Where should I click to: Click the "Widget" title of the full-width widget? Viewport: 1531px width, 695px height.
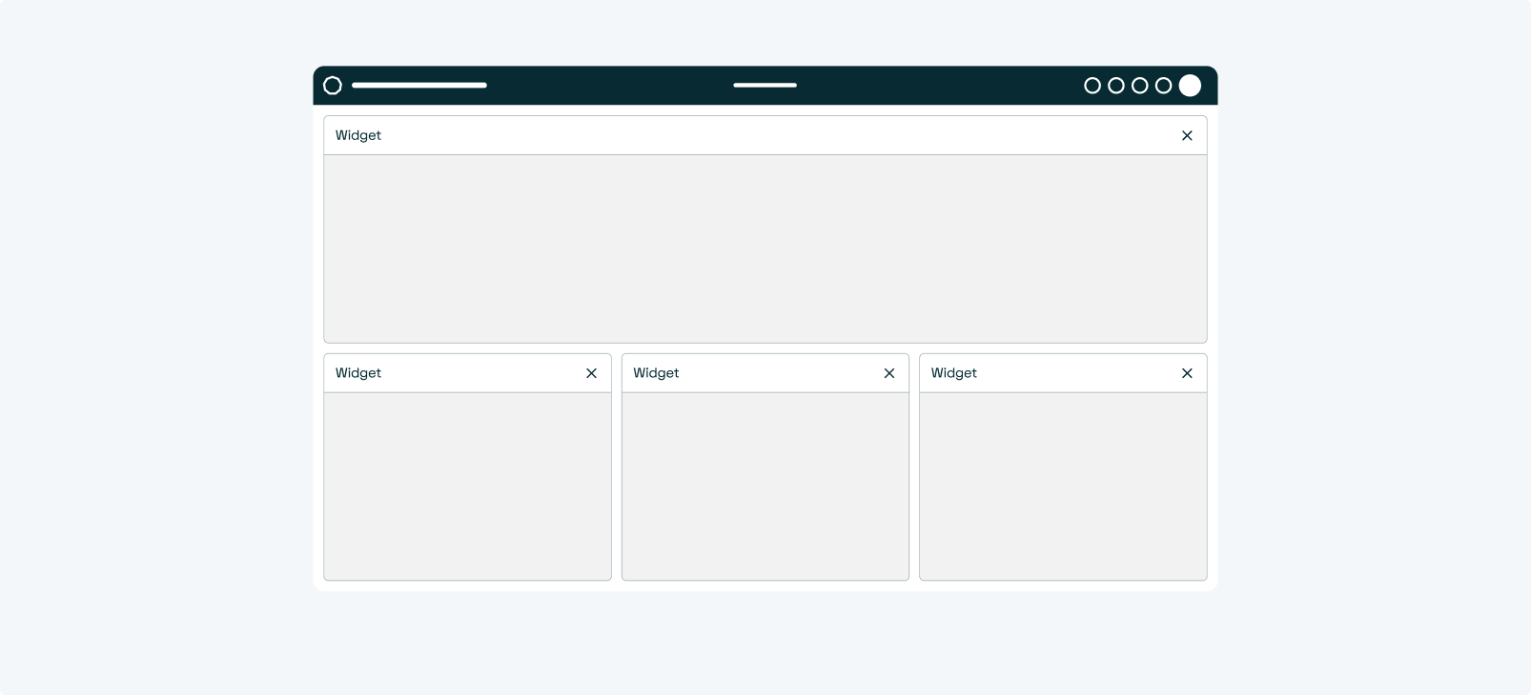coord(358,135)
